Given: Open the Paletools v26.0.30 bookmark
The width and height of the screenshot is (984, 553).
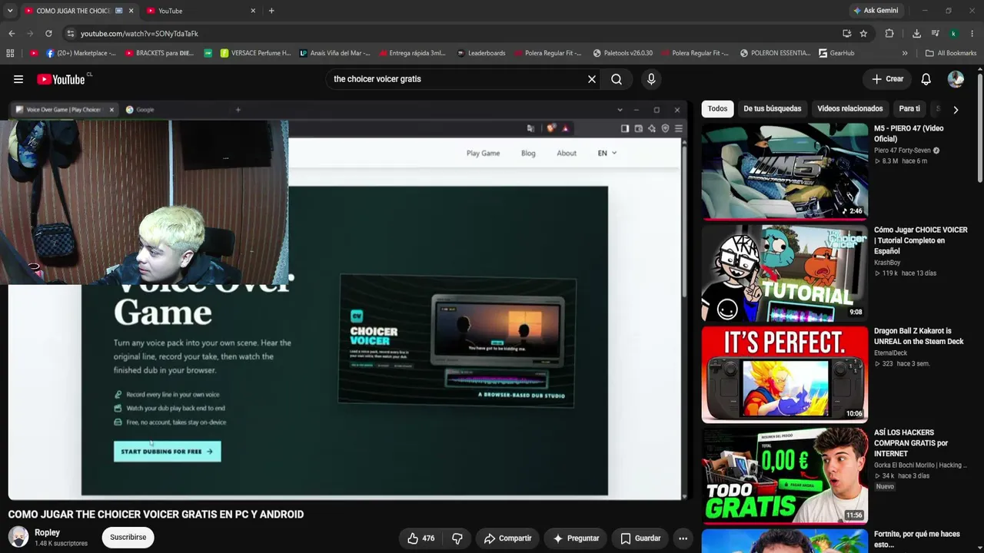Looking at the screenshot, I should point(623,53).
